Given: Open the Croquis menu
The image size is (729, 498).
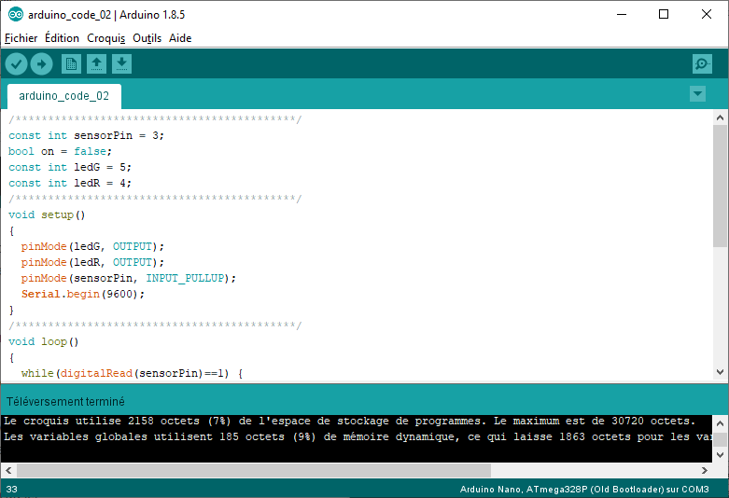Looking at the screenshot, I should [x=106, y=38].
